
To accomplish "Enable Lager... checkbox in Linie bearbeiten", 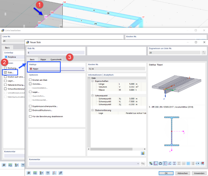I will (x=5, y=81).
